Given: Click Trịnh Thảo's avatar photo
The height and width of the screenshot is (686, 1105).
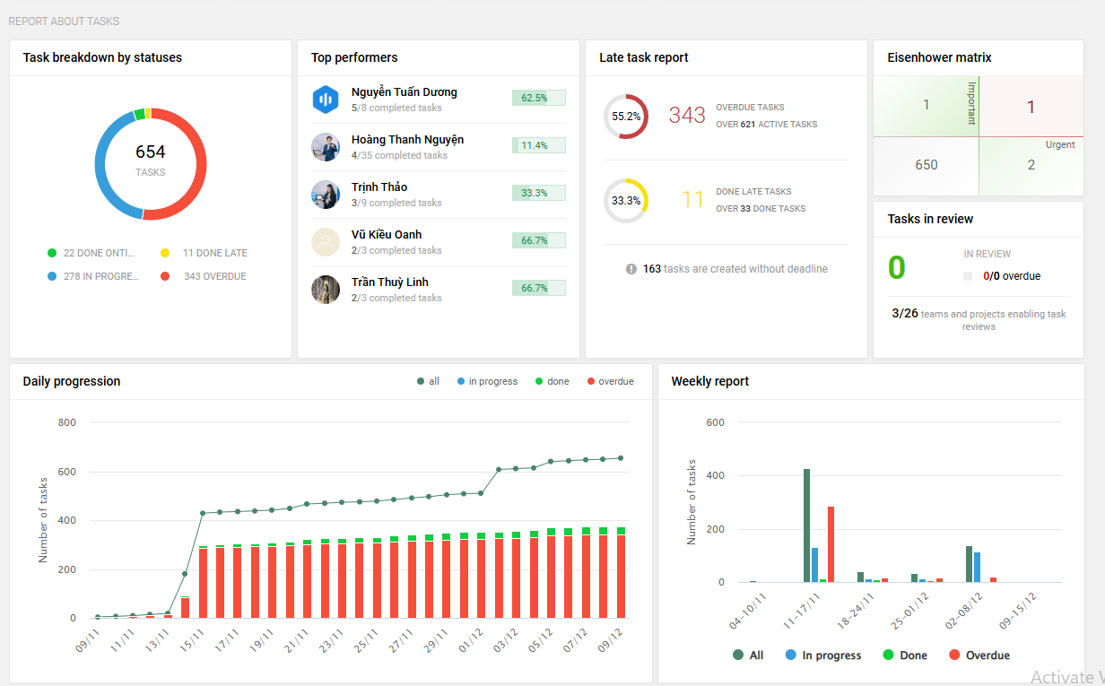Looking at the screenshot, I should point(326,195).
